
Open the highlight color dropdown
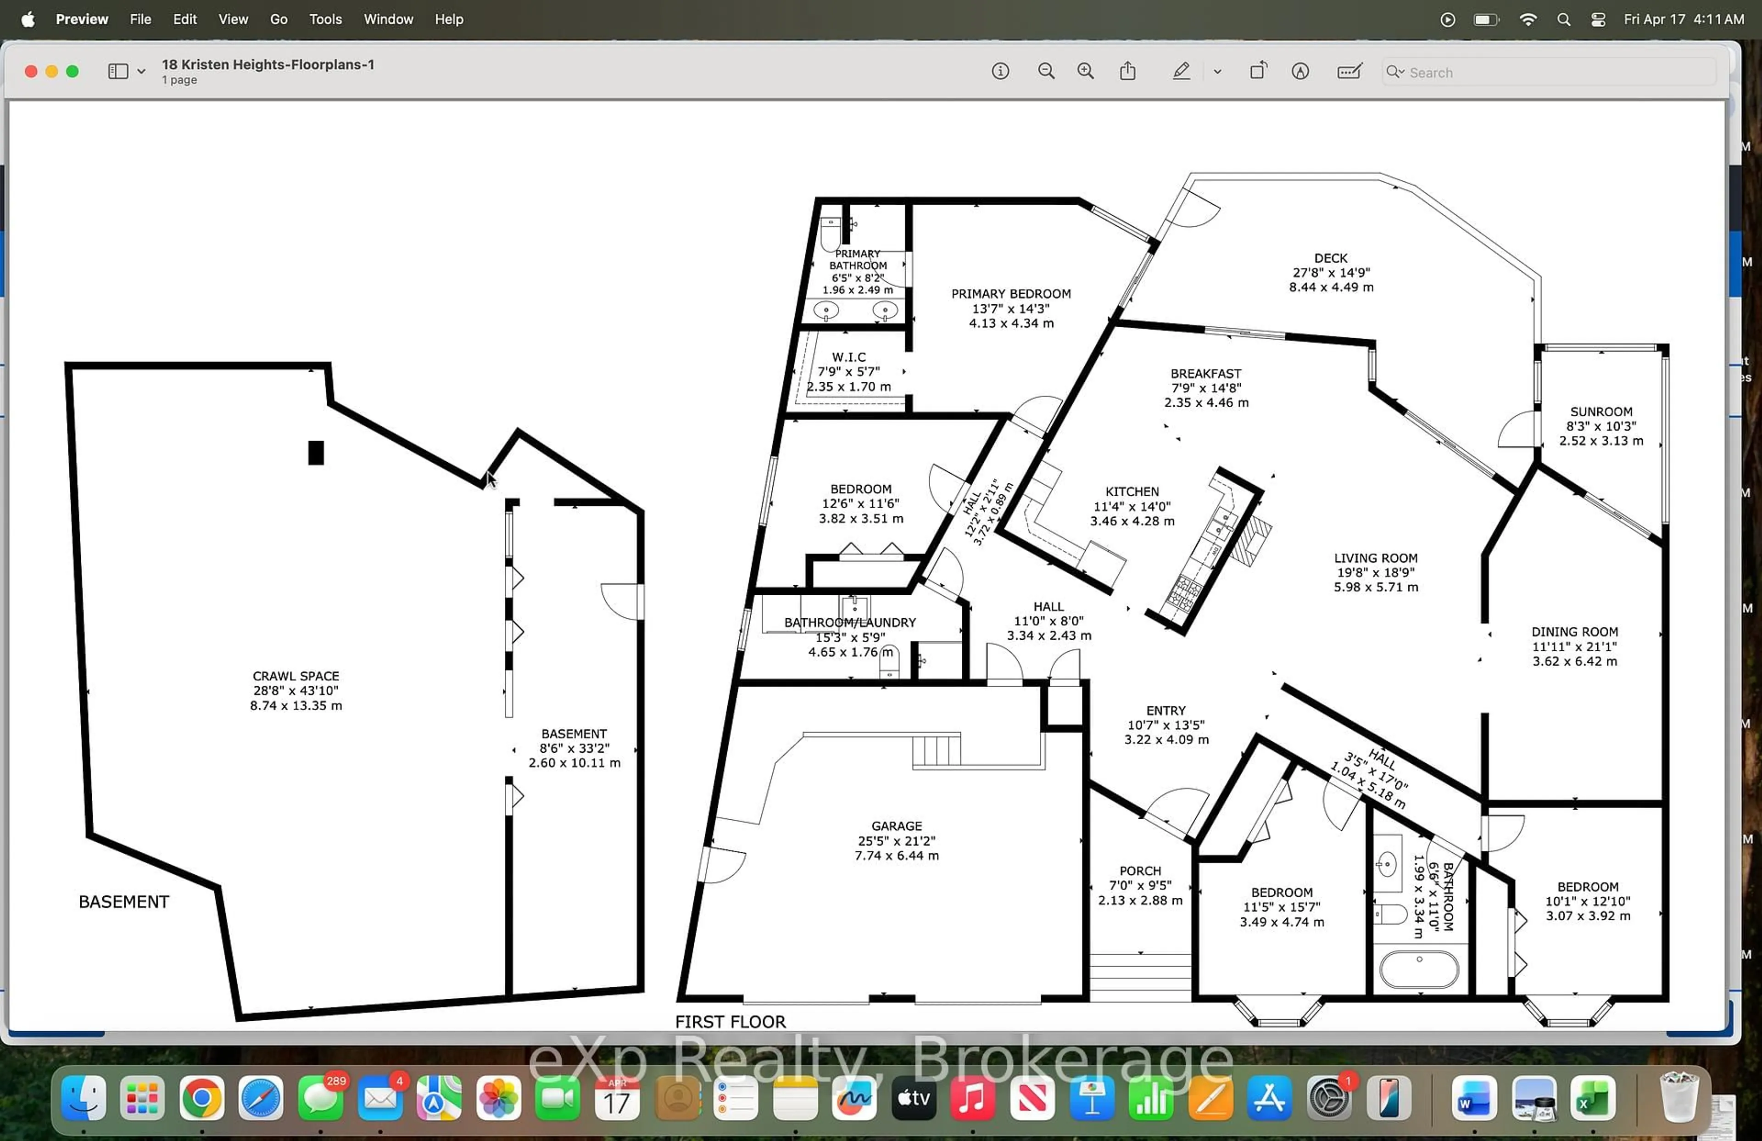pyautogui.click(x=1217, y=71)
